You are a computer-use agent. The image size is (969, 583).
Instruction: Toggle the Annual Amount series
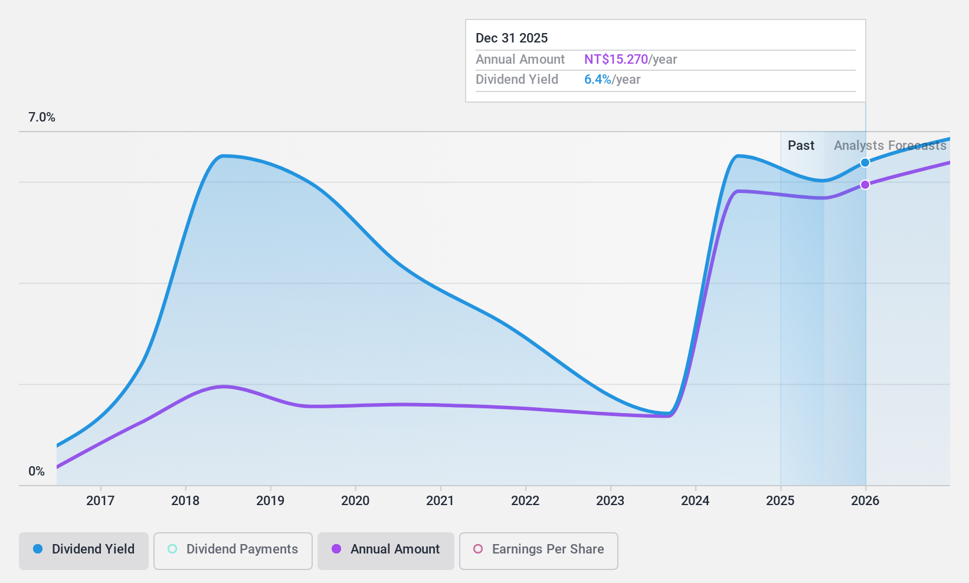[x=386, y=551]
